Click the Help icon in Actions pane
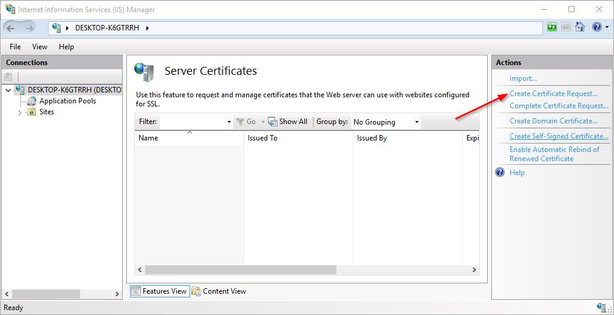 500,173
